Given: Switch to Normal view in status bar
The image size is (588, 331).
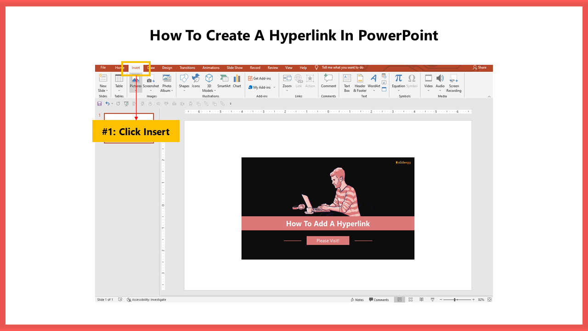Looking at the screenshot, I should pos(399,300).
